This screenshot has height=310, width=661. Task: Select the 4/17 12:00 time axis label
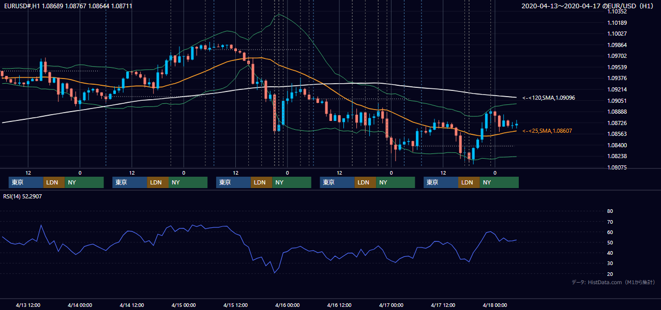coord(443,305)
